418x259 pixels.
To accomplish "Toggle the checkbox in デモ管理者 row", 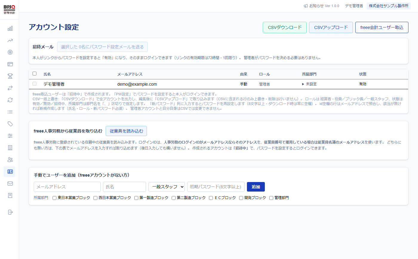I will (34, 84).
